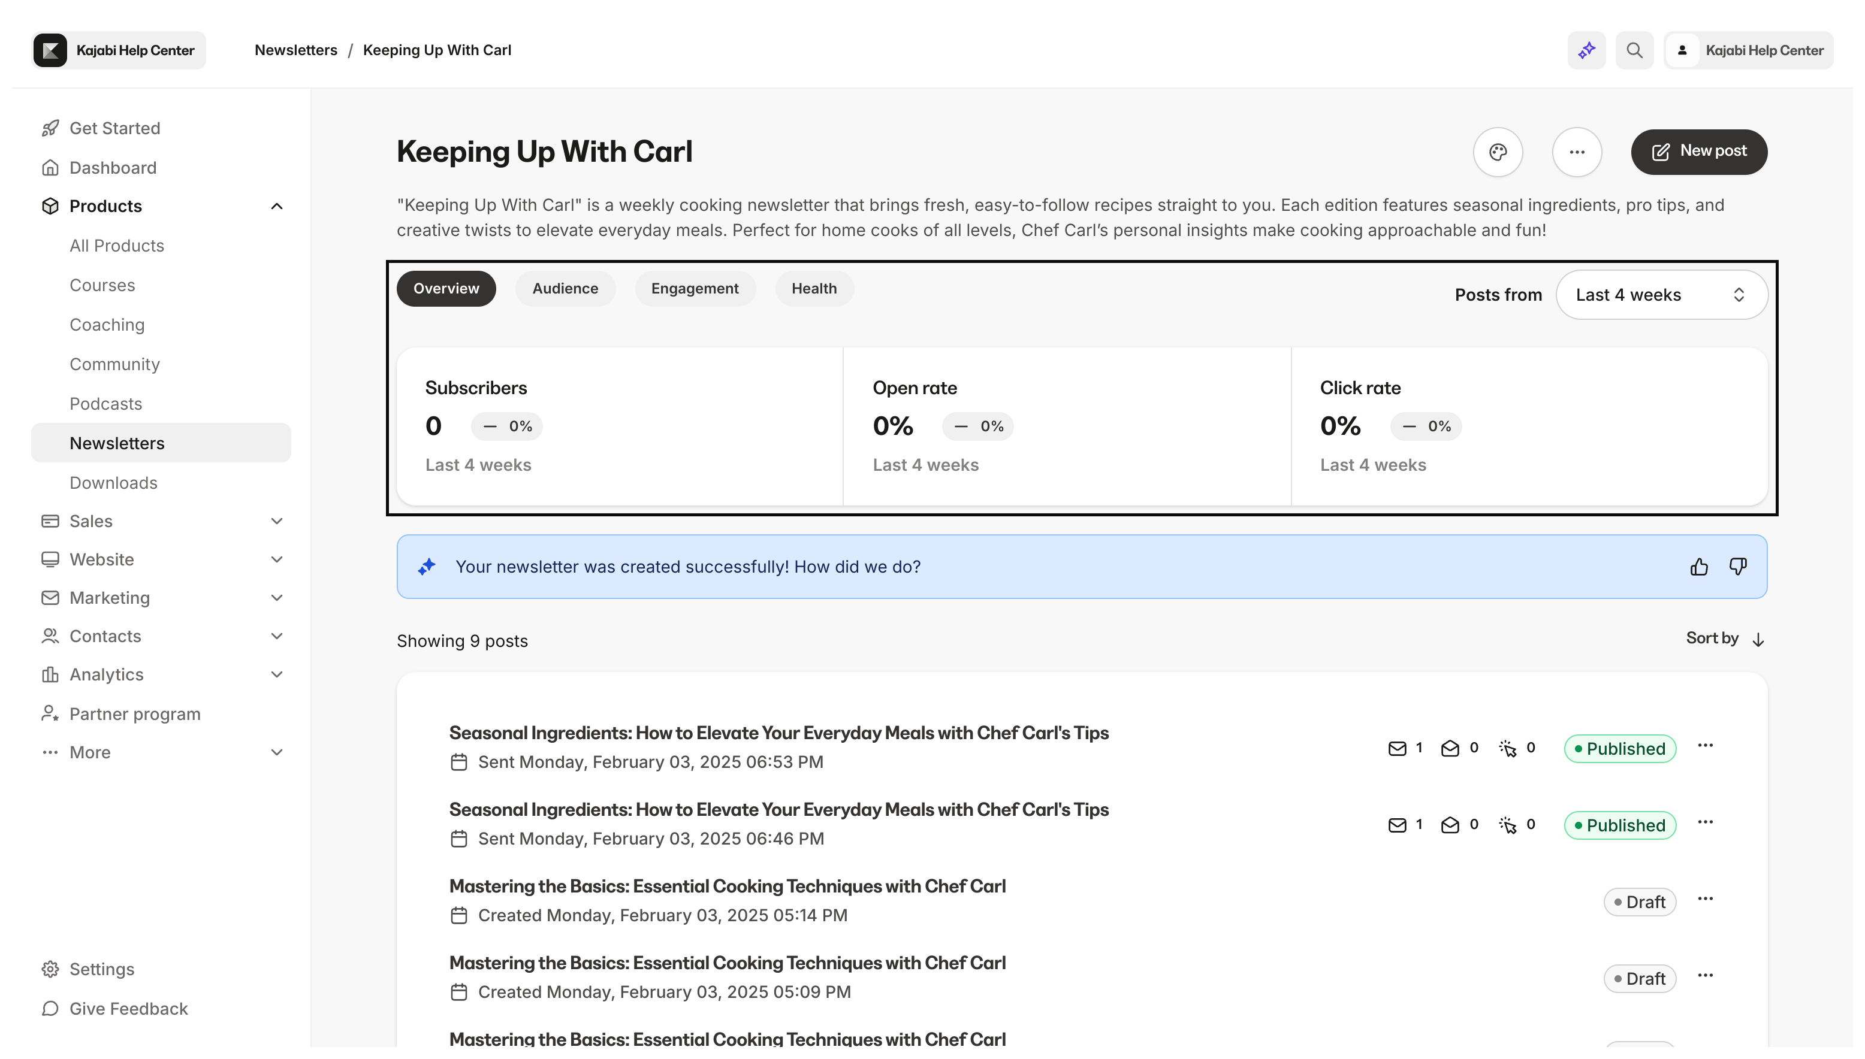This screenshot has width=1865, height=1059.
Task: Open Marketing via the envelope icon
Action: (x=50, y=597)
